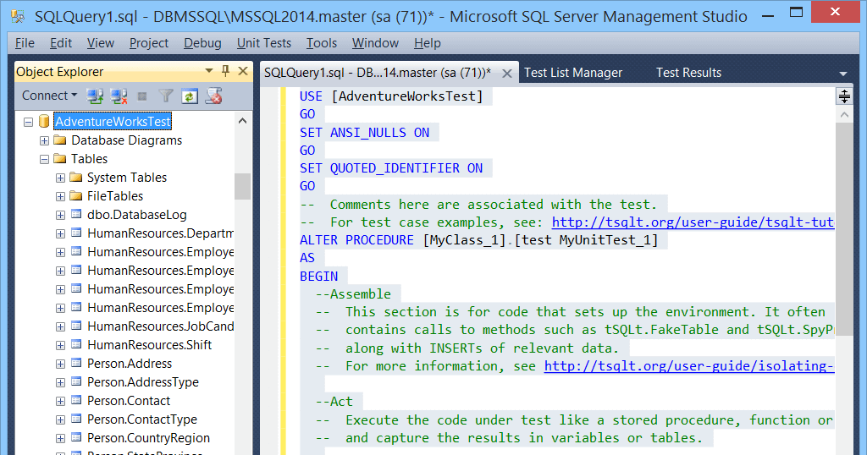Screen dimensions: 867x455
Task: Open the tab list overflow dropdown
Action: [x=843, y=74]
